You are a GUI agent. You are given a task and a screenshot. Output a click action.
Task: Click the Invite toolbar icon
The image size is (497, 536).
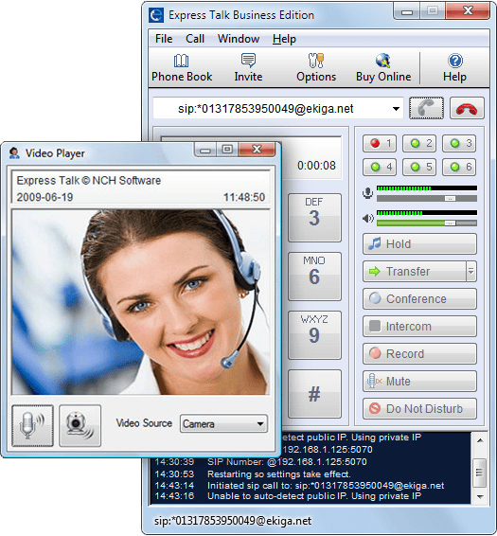(x=248, y=61)
